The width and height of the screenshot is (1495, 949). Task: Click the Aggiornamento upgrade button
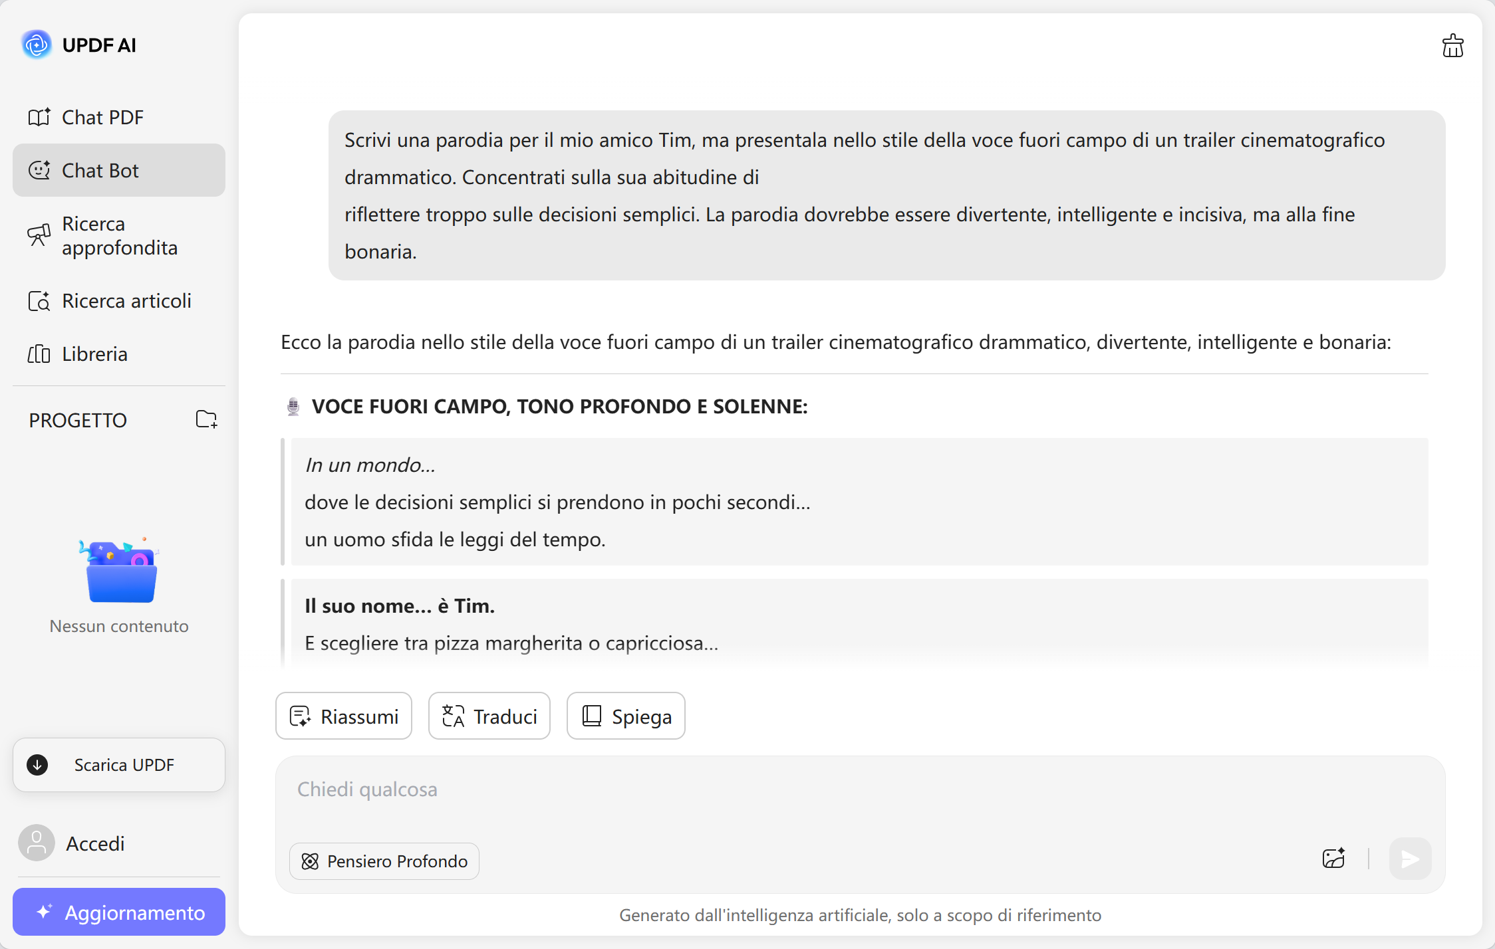coord(119,912)
